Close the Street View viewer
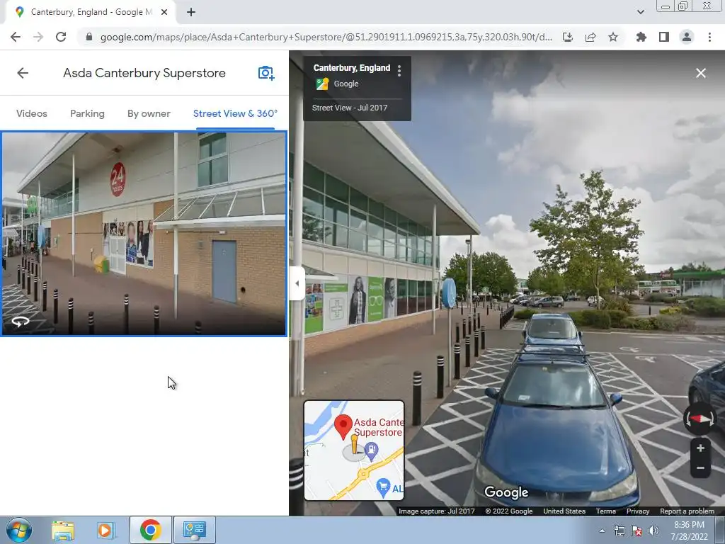 coord(700,73)
